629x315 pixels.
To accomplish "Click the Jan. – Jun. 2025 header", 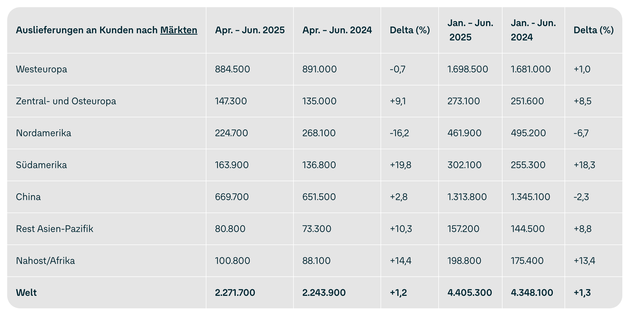I will pyautogui.click(x=470, y=30).
